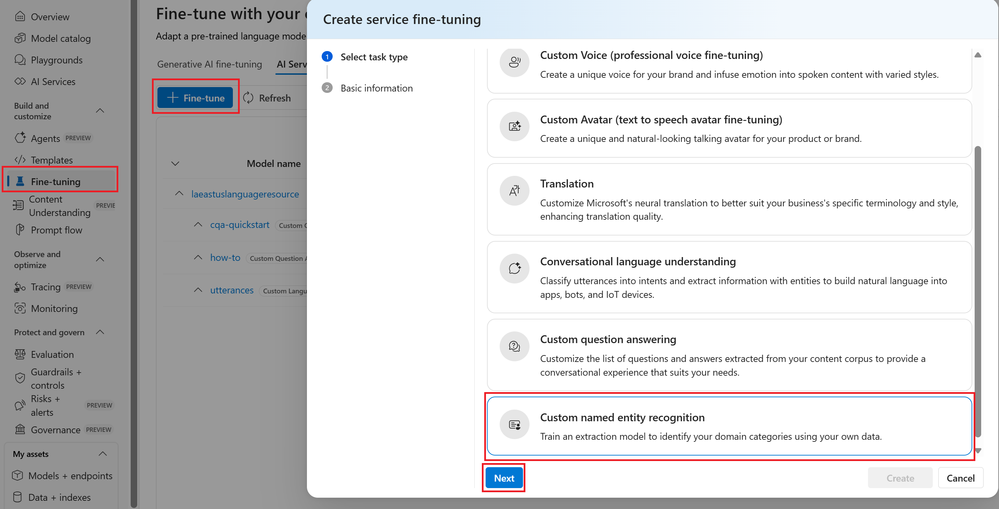Collapse the Observe and optimize section
999x509 pixels.
click(100, 259)
